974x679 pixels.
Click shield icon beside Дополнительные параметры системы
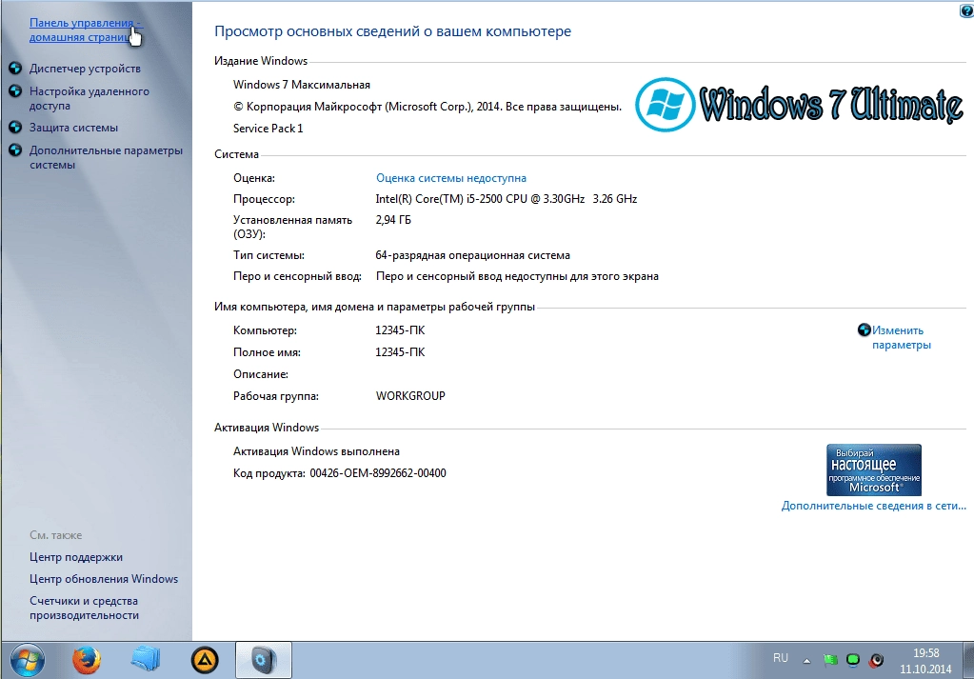pos(15,150)
